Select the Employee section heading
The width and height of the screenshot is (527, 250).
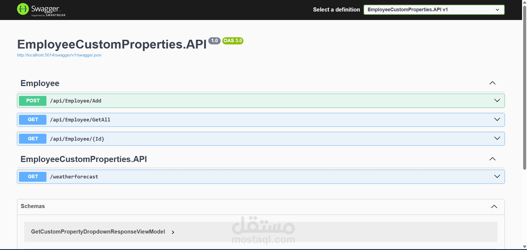tap(40, 83)
